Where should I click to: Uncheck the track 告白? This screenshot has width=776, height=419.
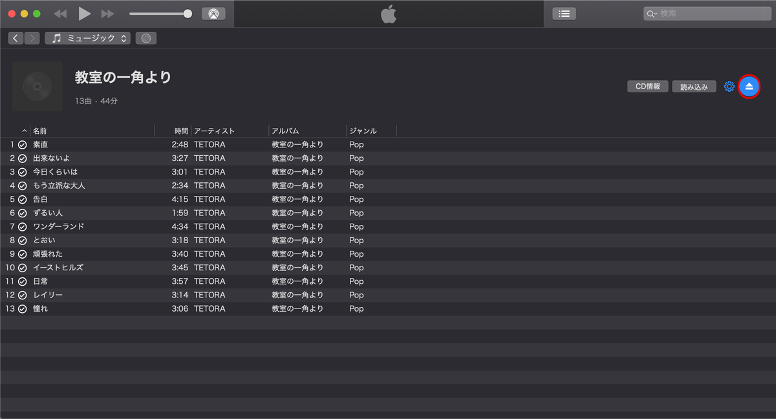(x=22, y=199)
